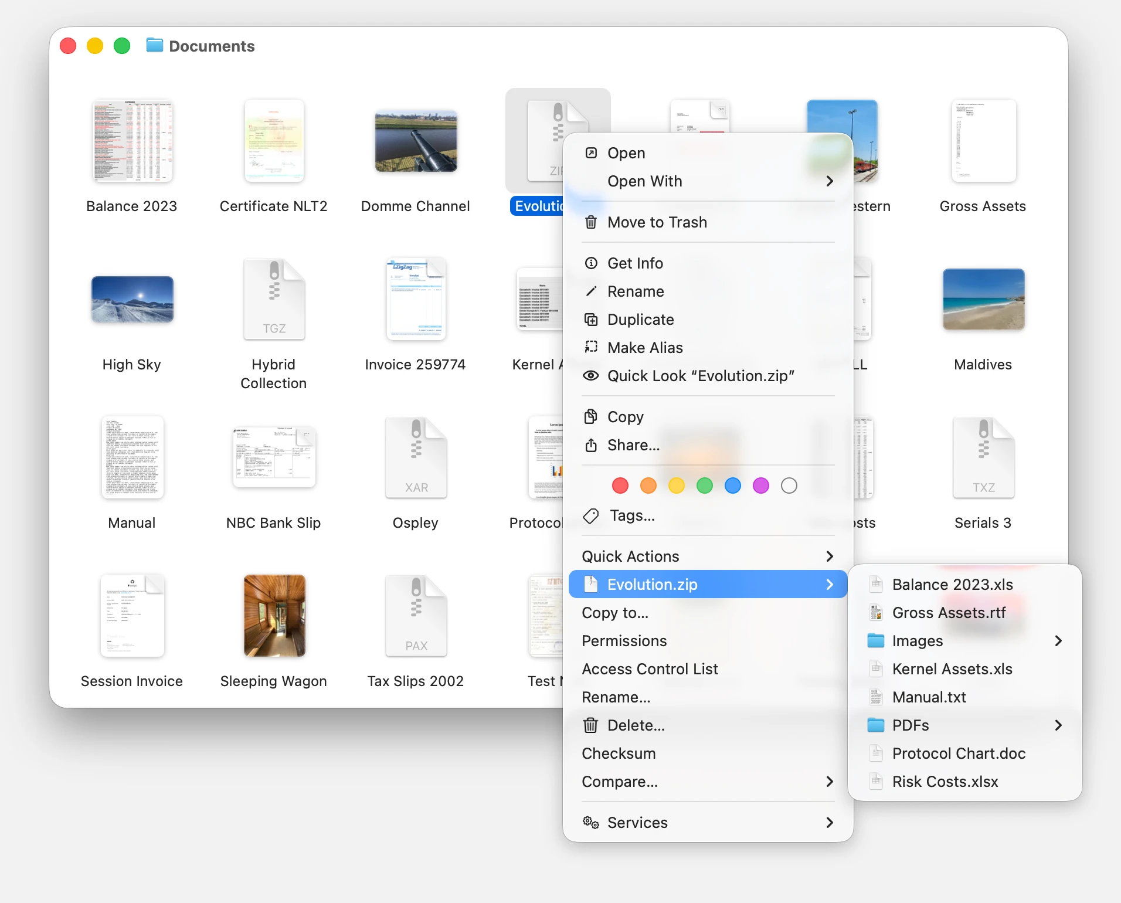Select the Maldives beach photo thumbnail
The height and width of the screenshot is (903, 1121).
(x=984, y=299)
